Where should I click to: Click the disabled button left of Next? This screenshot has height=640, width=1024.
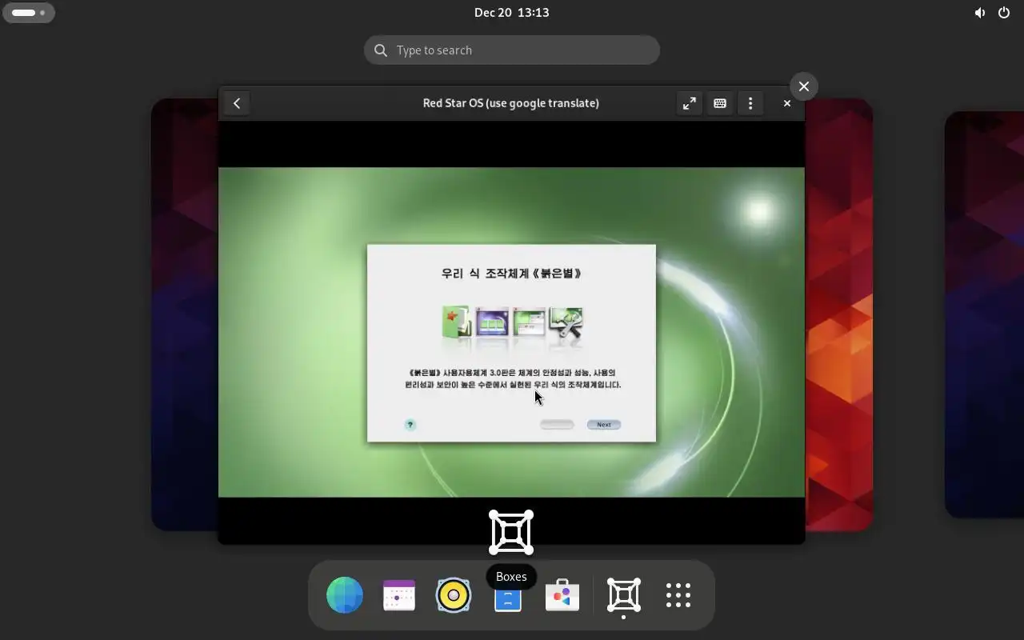557,425
